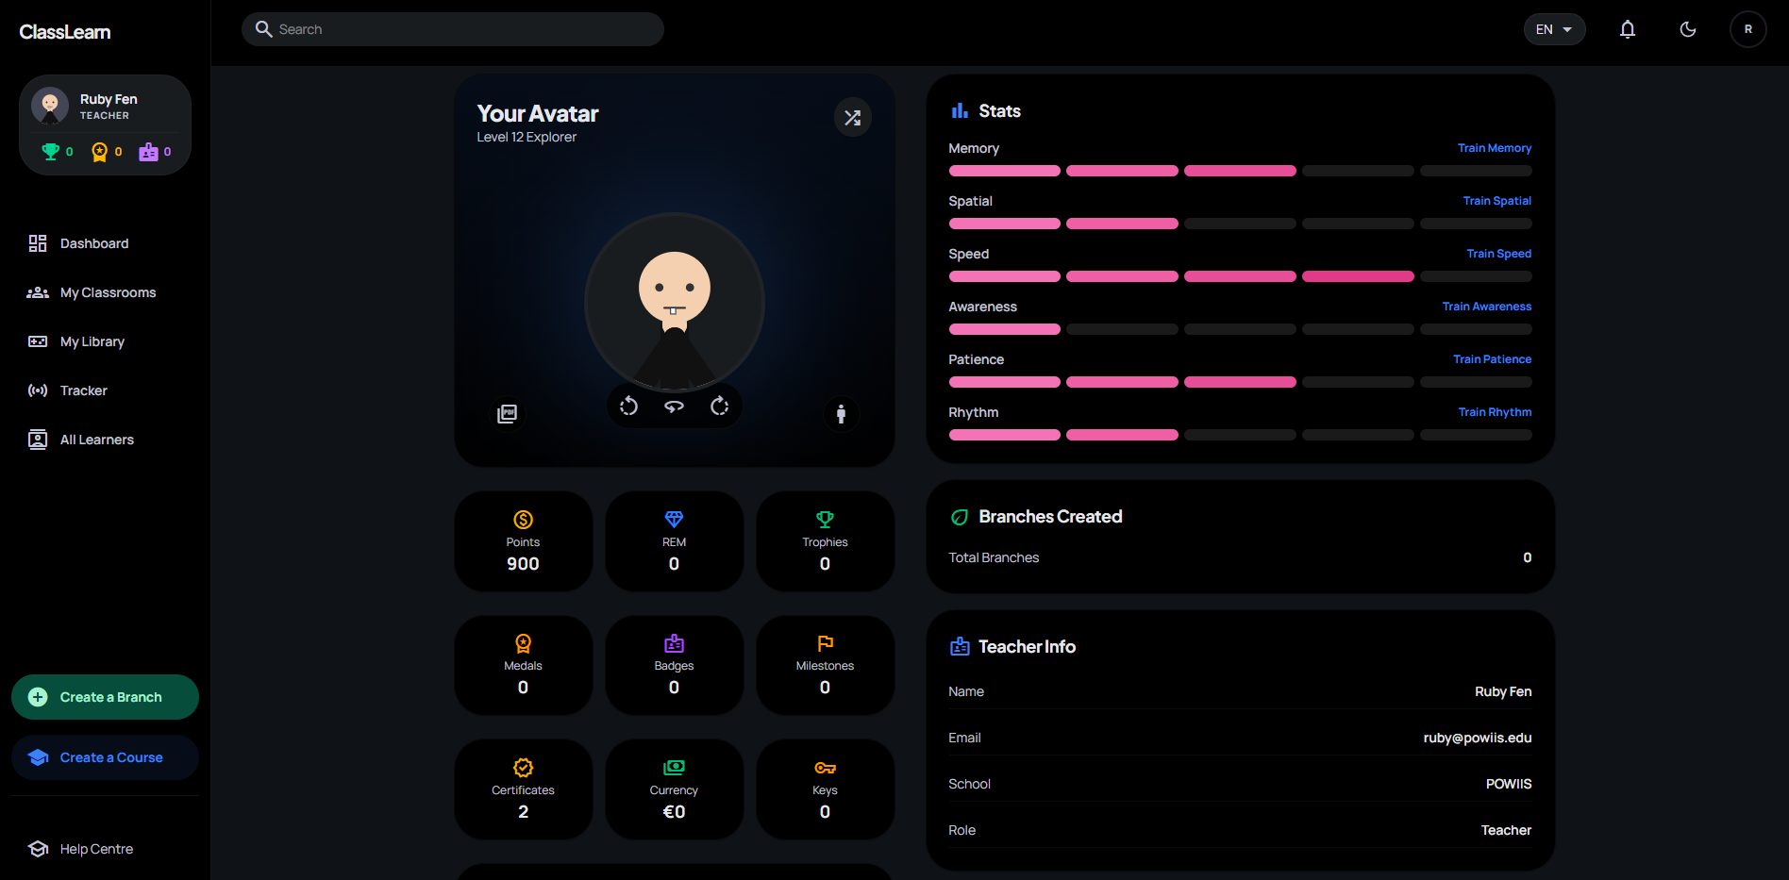Screen dimensions: 1789x880
Task: Open the Certificates stat card
Action: pyautogui.click(x=524, y=789)
